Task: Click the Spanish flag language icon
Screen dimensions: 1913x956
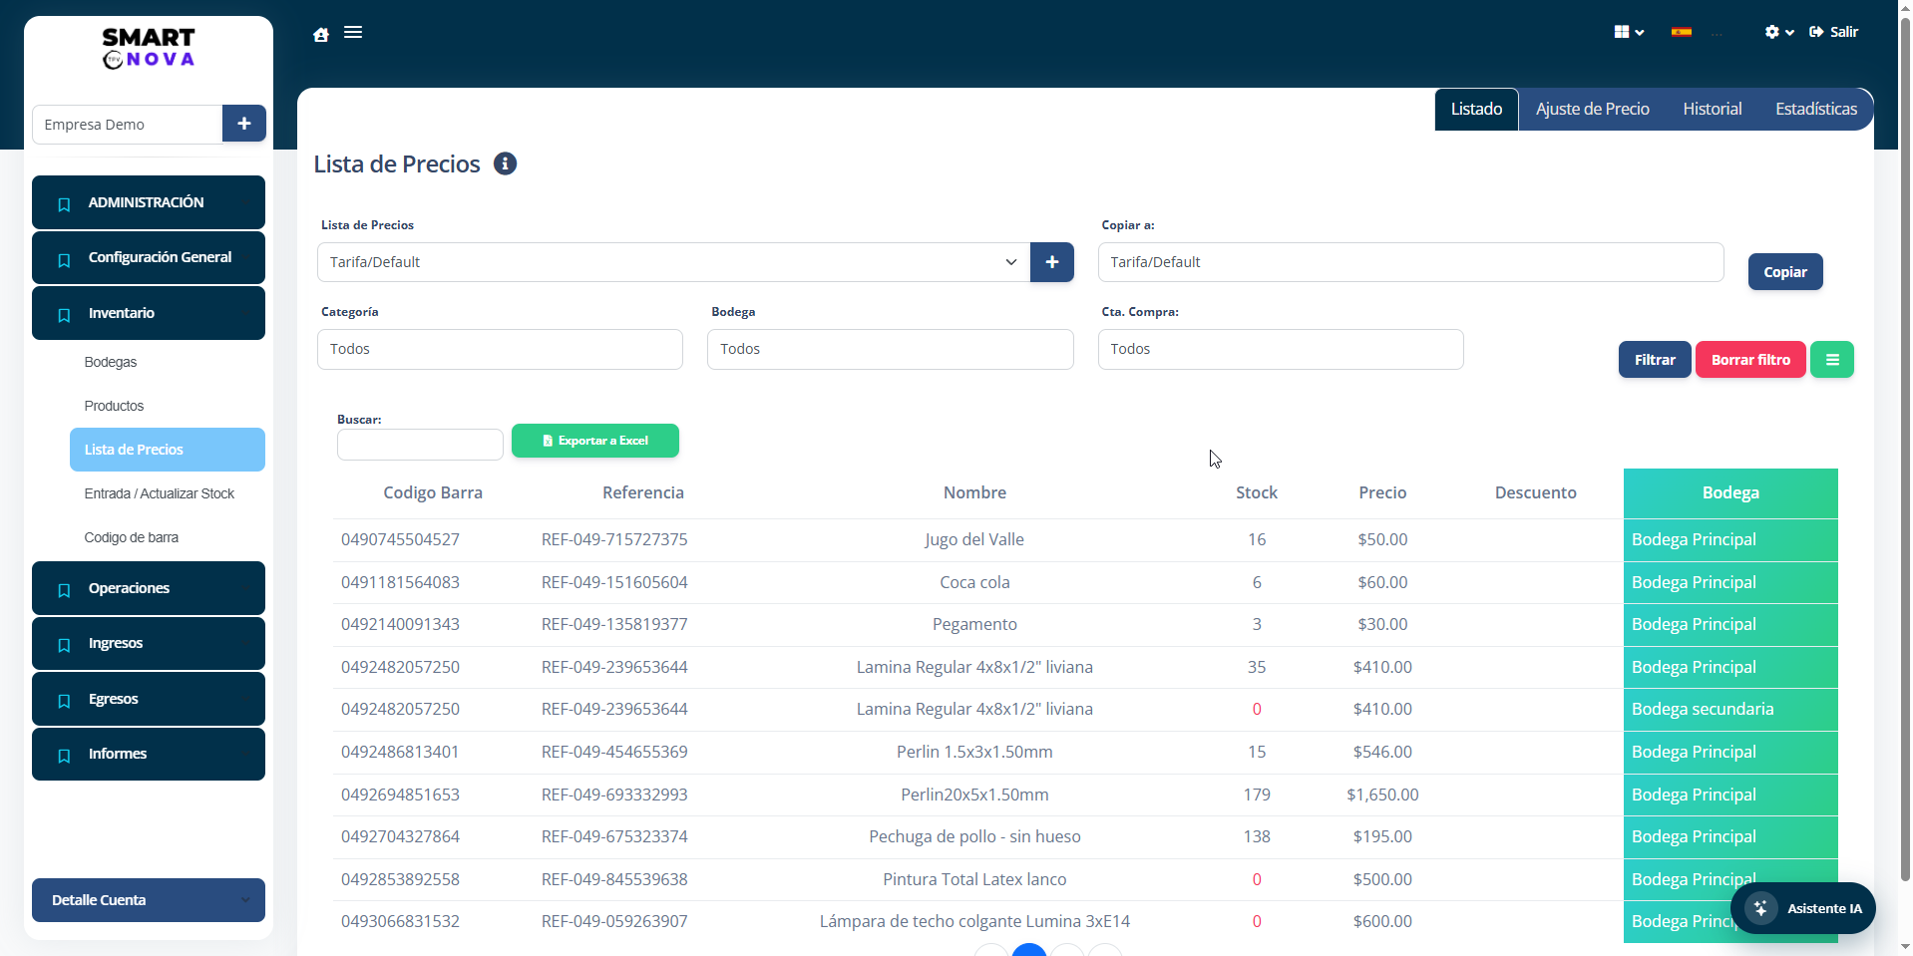Action: point(1682,32)
